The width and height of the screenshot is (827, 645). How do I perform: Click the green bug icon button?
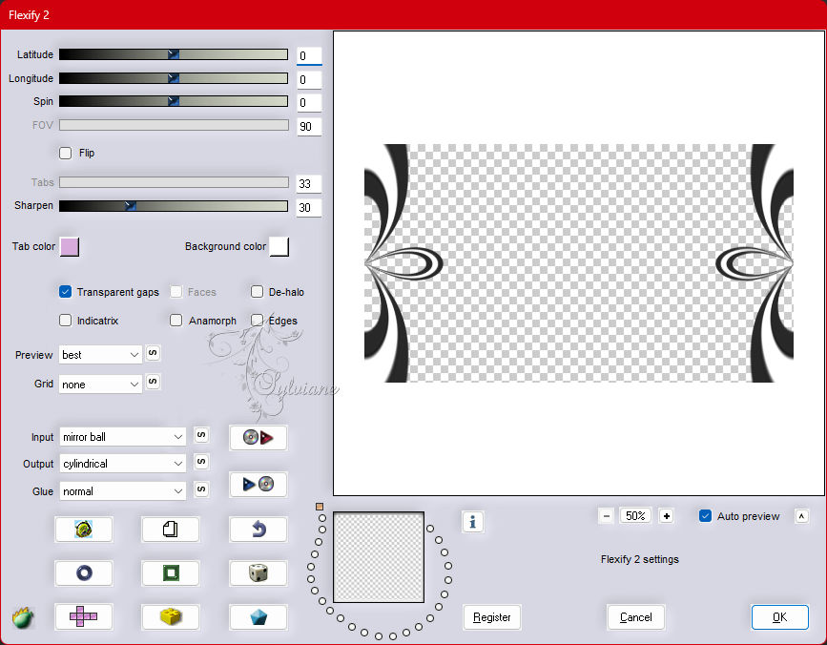point(83,529)
